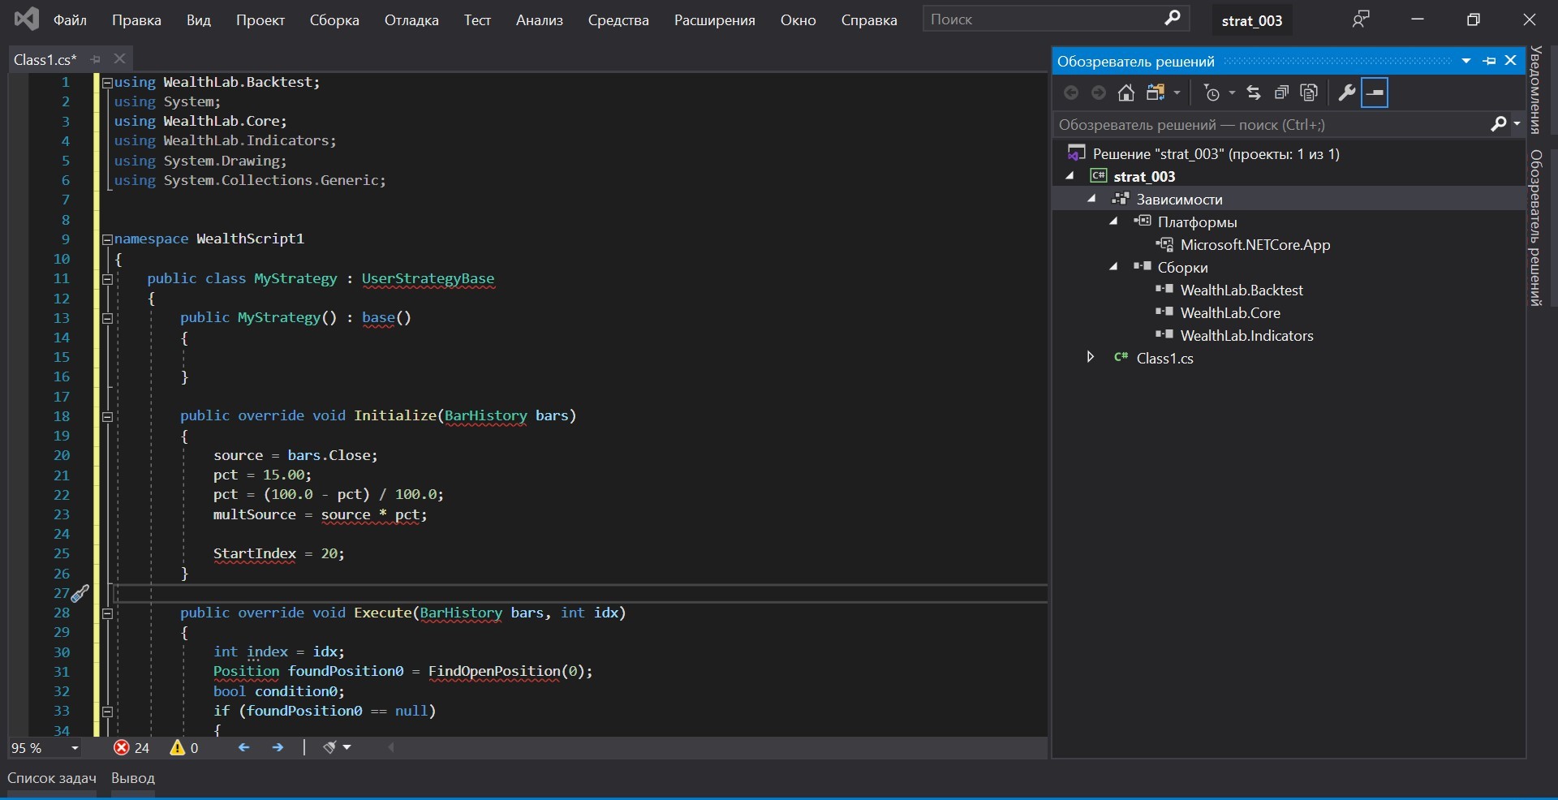The width and height of the screenshot is (1558, 800).
Task: Collapse the Зависимости tree node
Action: pyautogui.click(x=1092, y=199)
